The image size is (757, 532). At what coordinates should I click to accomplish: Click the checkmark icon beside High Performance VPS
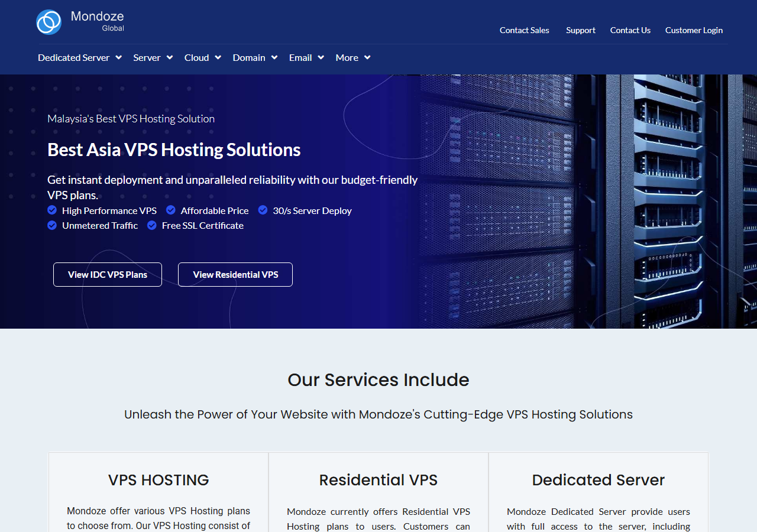52,210
